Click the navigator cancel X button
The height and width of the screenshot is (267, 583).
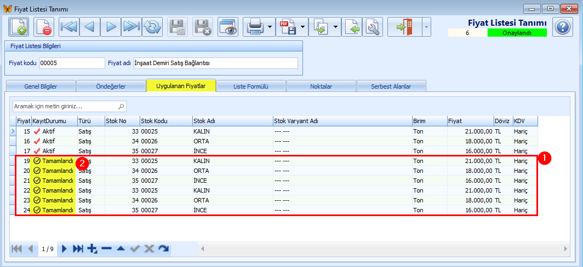click(x=148, y=249)
